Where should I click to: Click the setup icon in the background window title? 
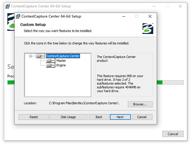coord(7,6)
